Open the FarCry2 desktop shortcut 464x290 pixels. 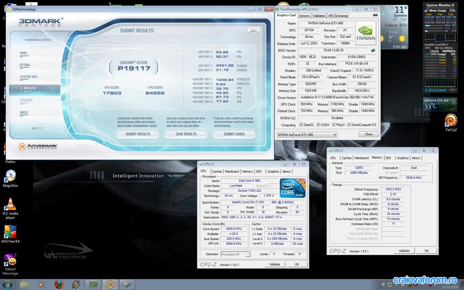click(451, 123)
